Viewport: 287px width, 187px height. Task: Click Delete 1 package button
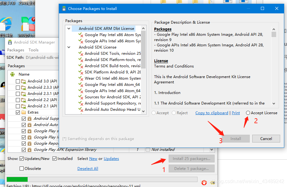coord(191,168)
